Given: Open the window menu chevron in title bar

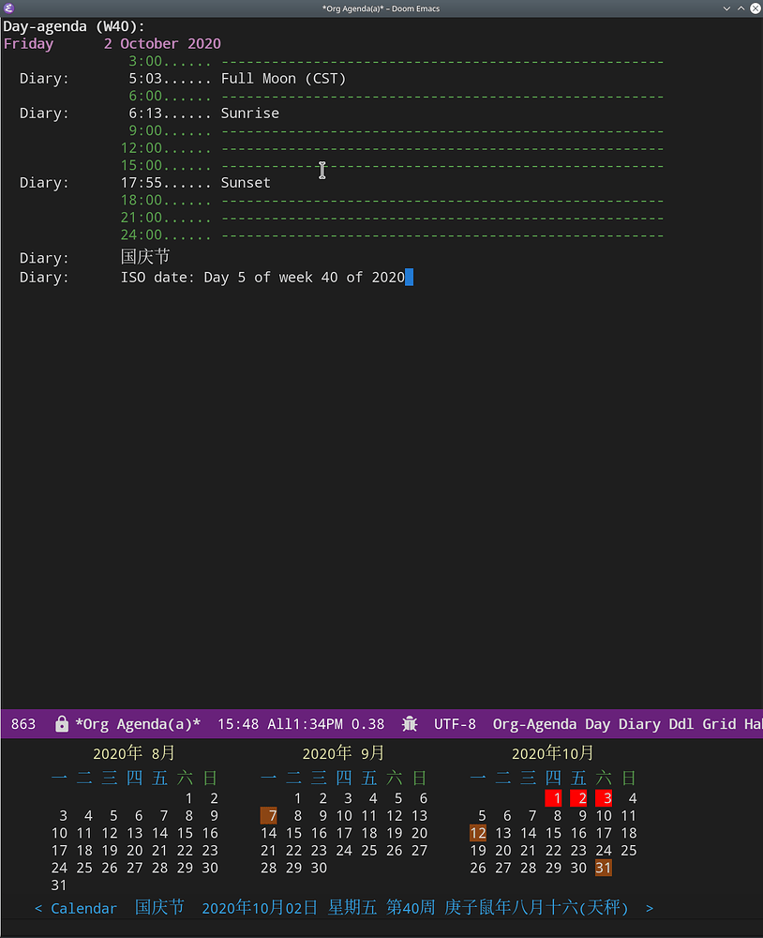Looking at the screenshot, I should click(726, 8).
